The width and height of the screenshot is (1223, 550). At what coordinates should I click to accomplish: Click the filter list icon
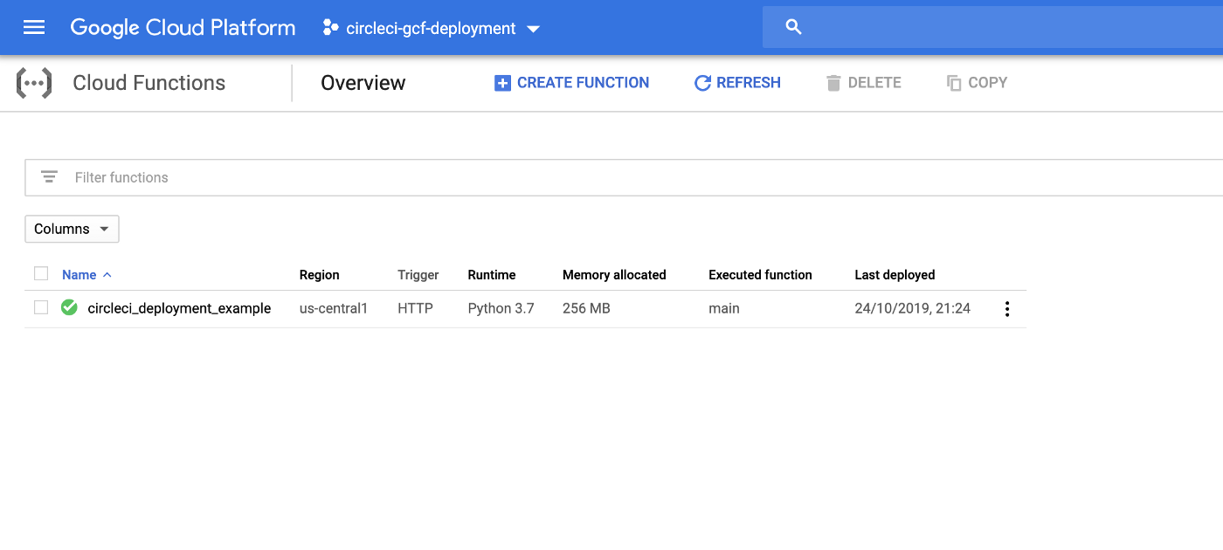50,177
